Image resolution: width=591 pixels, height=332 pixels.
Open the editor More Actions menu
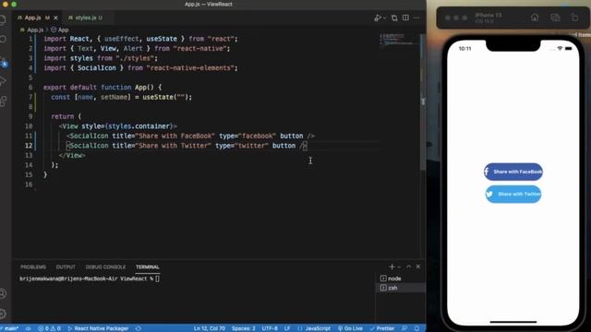(416, 18)
